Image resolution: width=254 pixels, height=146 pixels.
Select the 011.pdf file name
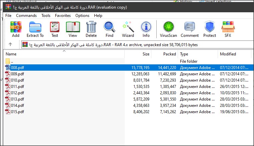[17, 87]
